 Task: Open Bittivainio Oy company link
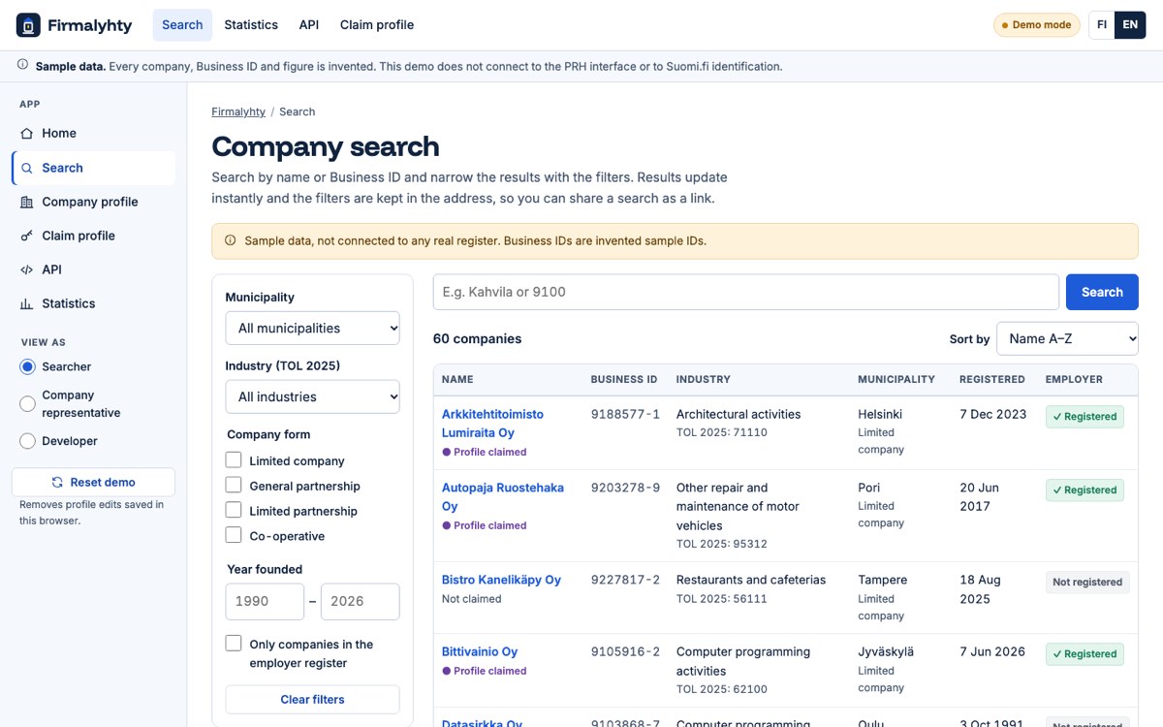click(x=480, y=651)
